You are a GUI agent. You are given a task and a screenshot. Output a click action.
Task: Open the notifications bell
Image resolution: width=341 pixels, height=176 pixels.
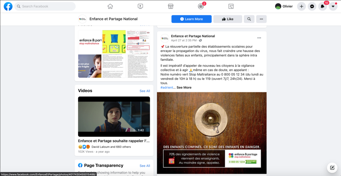pos(322,6)
